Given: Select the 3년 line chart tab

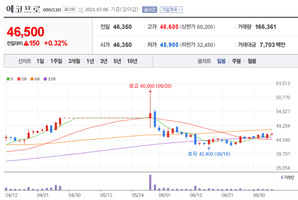Looking at the screenshot, I should click(103, 61).
